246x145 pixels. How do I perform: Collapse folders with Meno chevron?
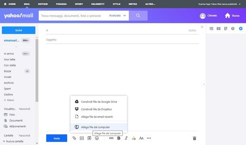point(9,100)
